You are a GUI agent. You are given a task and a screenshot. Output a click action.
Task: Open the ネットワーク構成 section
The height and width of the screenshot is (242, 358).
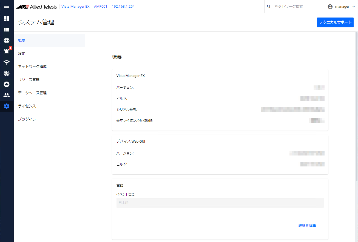(x=32, y=67)
